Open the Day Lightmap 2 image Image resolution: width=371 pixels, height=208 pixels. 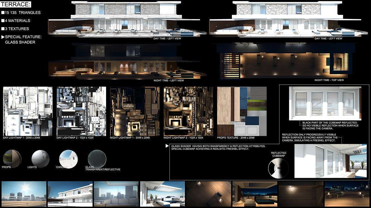pos(81,111)
